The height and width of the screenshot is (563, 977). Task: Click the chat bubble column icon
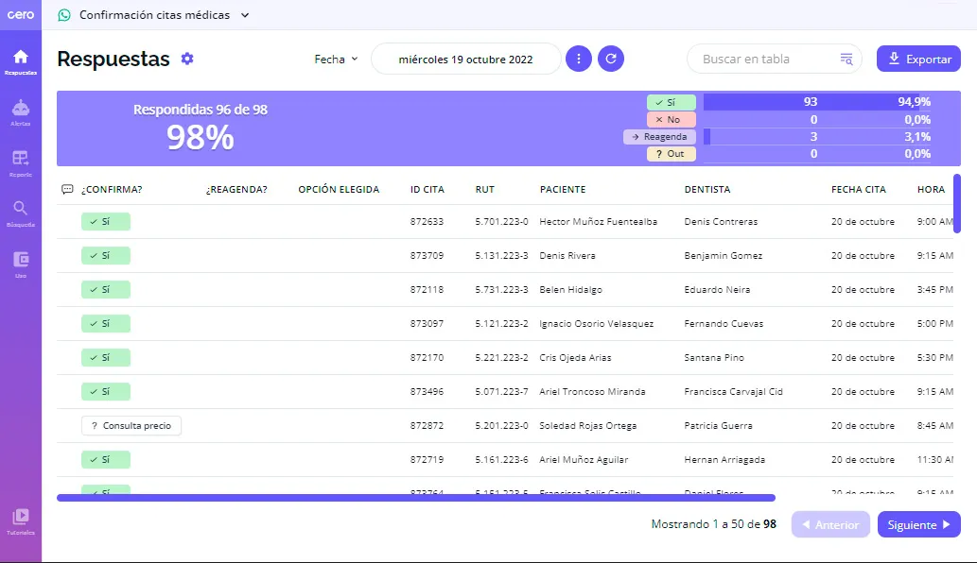tap(67, 189)
